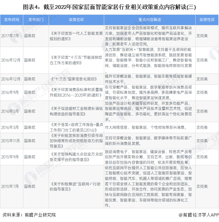The width and height of the screenshot is (219, 222).
Task: Select '支持类' in the 2017年7月 row
Action: 202,36
